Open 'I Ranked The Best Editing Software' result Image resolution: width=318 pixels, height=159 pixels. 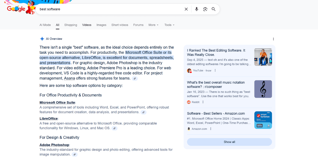(x=216, y=52)
